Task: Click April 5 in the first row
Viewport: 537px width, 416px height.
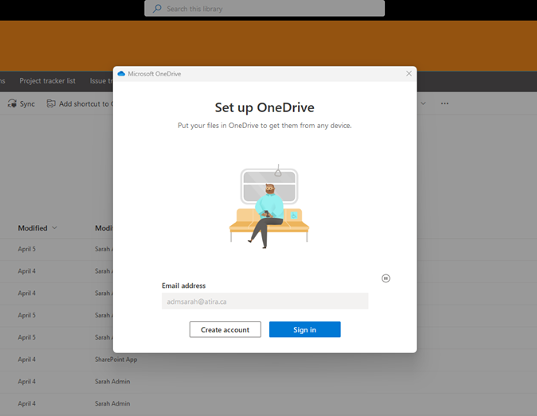Action: click(27, 249)
